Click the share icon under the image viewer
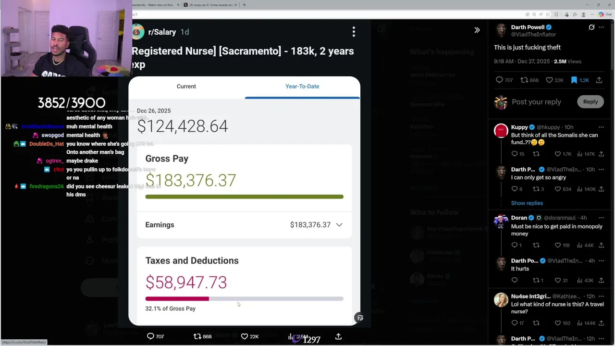The width and height of the screenshot is (615, 346). 338,336
